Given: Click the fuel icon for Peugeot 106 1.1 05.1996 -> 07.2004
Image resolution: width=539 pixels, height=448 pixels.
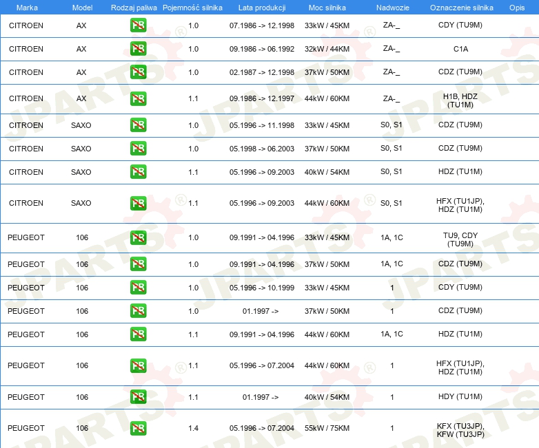Looking at the screenshot, I should [x=138, y=365].
